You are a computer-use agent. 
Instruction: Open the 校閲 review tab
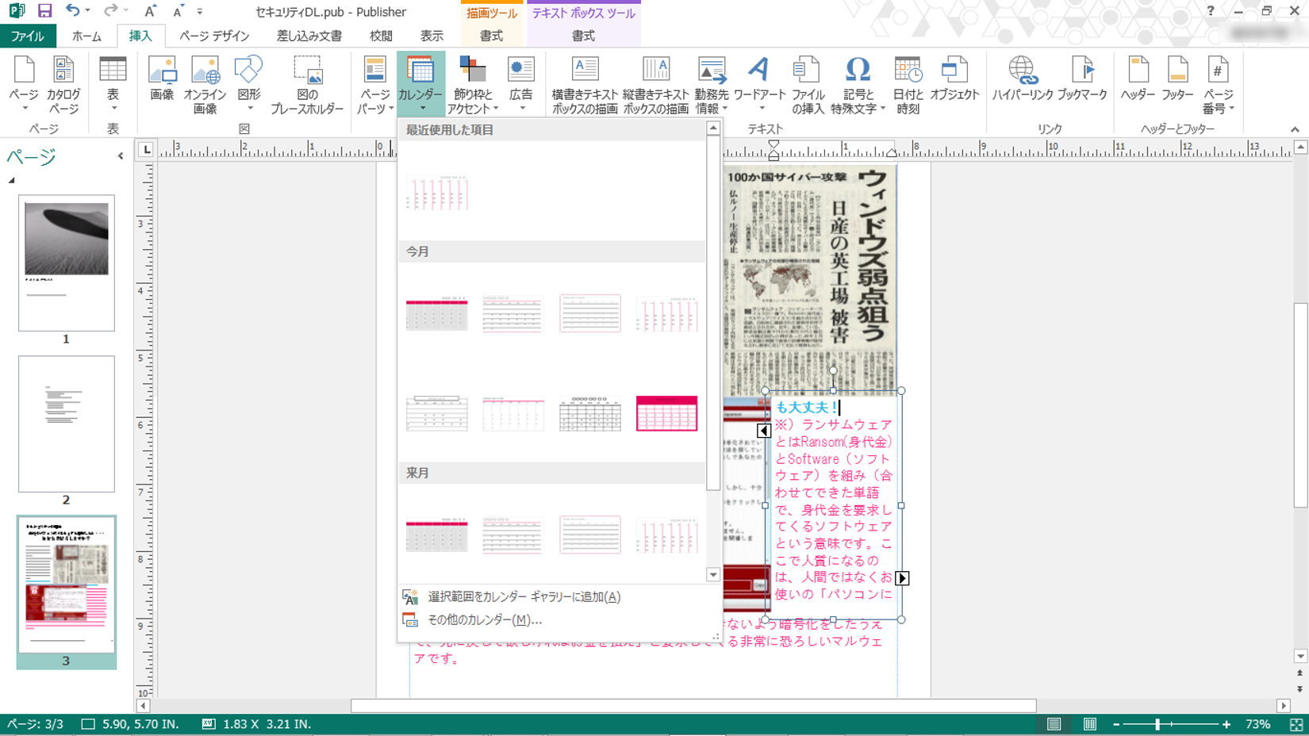[381, 36]
